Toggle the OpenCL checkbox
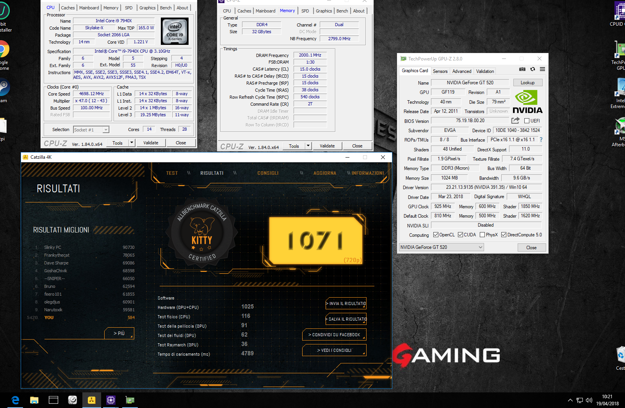 pyautogui.click(x=436, y=235)
